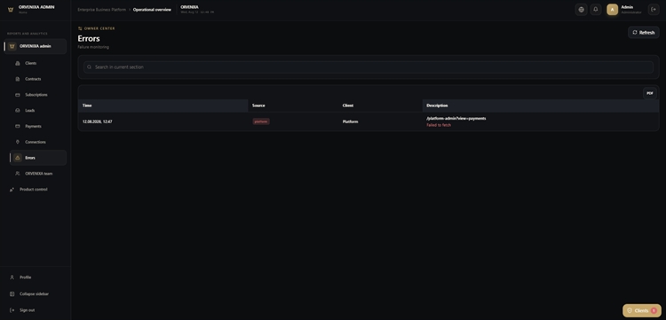Open the notifications bell
Image resolution: width=666 pixels, height=320 pixels.
coord(596,10)
